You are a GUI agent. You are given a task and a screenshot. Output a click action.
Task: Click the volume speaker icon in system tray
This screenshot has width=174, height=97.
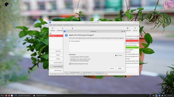165,96
